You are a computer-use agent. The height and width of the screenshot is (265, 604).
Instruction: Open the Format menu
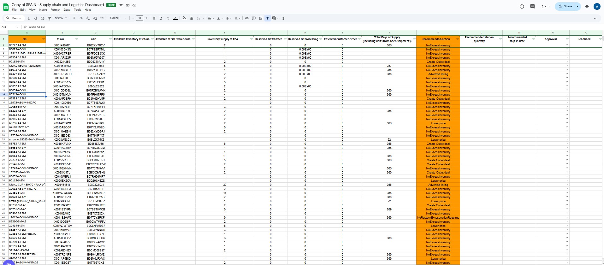tap(55, 10)
